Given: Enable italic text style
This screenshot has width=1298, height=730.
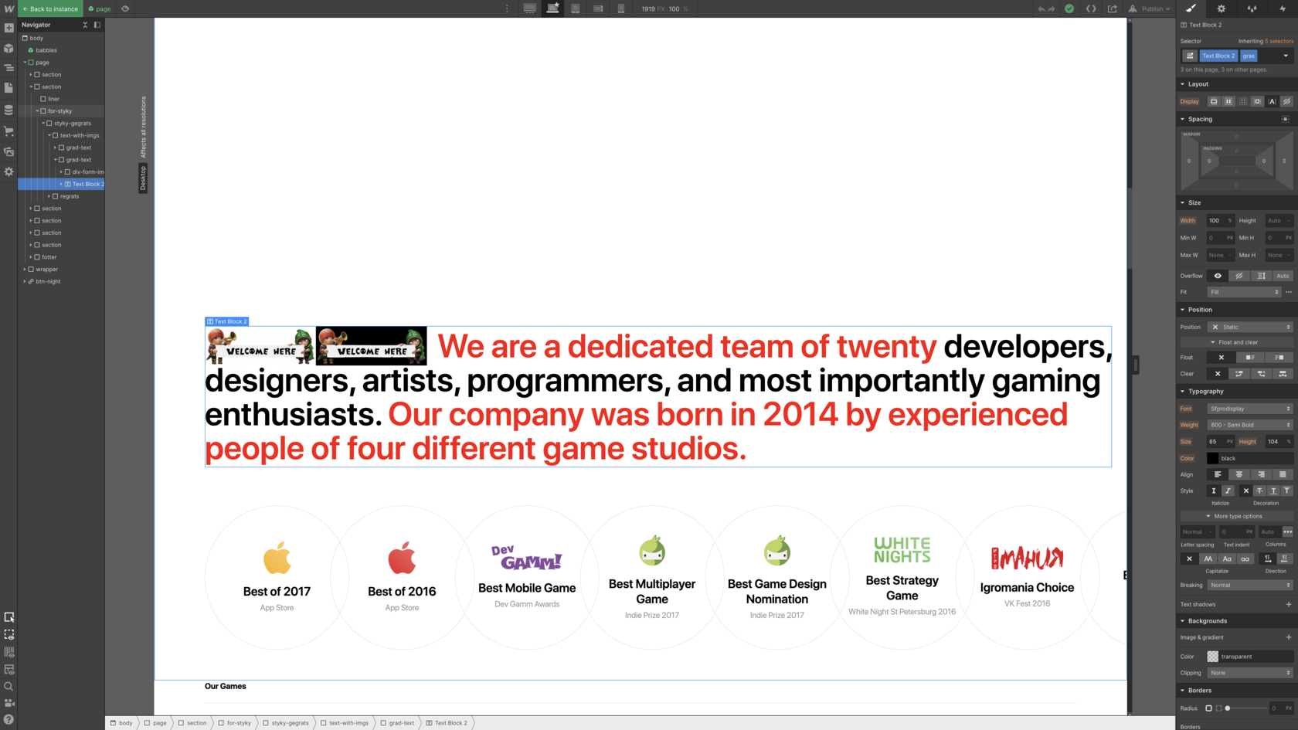Looking at the screenshot, I should [1228, 491].
